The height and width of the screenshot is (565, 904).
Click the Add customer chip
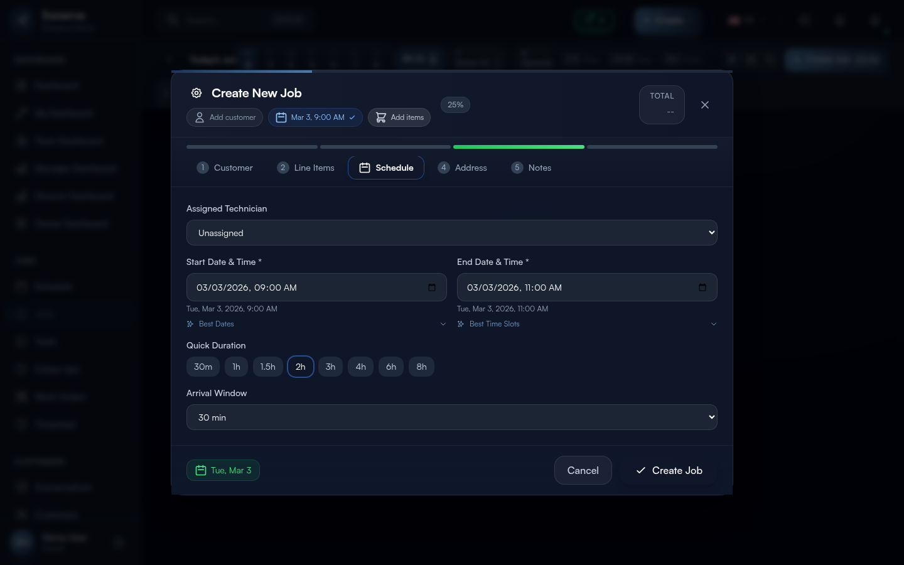tap(225, 117)
